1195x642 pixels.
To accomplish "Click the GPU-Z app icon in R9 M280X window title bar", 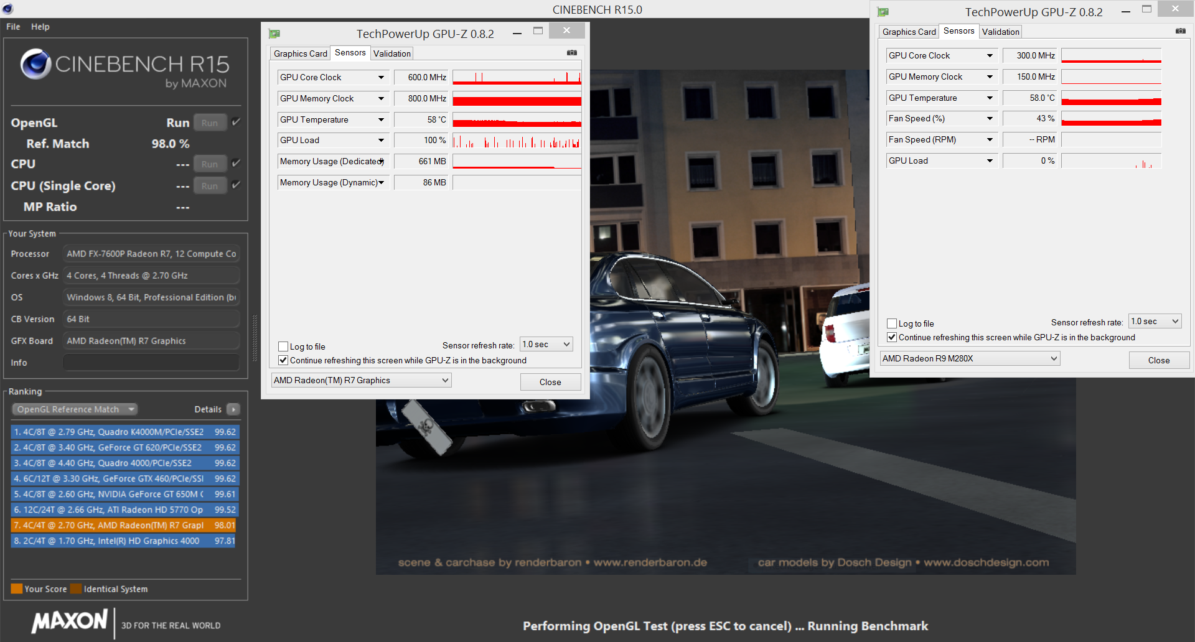I will [x=883, y=12].
